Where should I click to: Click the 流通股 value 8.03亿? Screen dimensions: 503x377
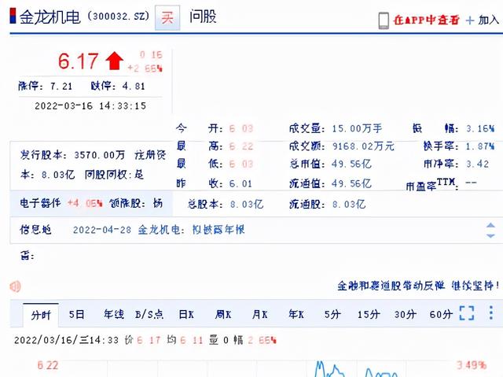349,204
